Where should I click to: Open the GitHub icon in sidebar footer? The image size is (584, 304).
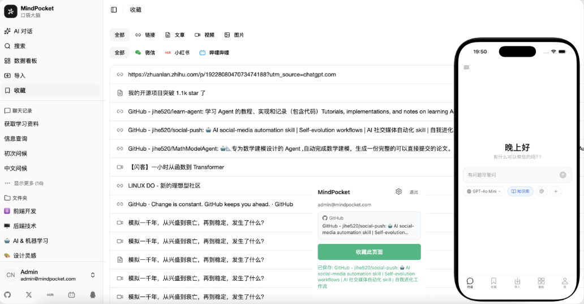pos(7,294)
